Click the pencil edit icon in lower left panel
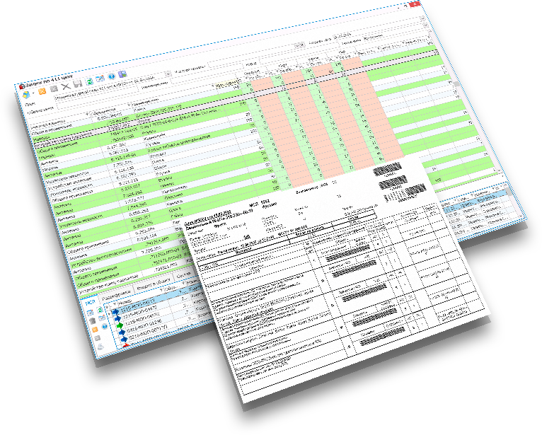This screenshot has width=542, height=435. [91, 313]
